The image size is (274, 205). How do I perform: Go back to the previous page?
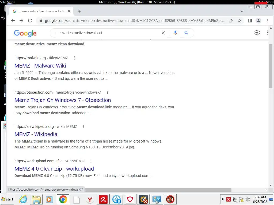tap(13, 21)
